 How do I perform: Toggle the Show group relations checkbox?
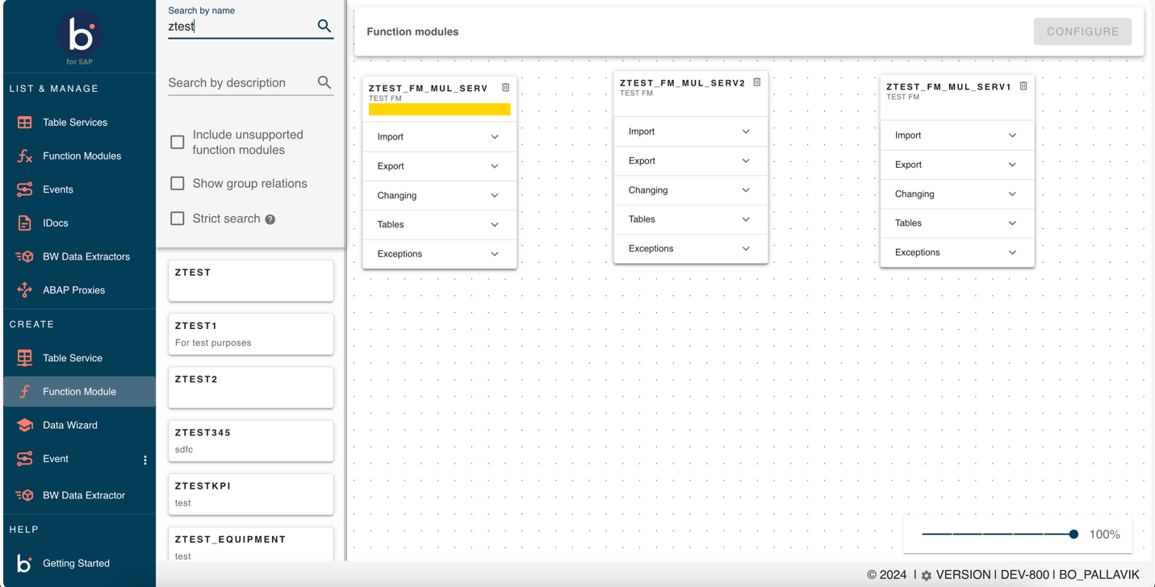coord(178,184)
